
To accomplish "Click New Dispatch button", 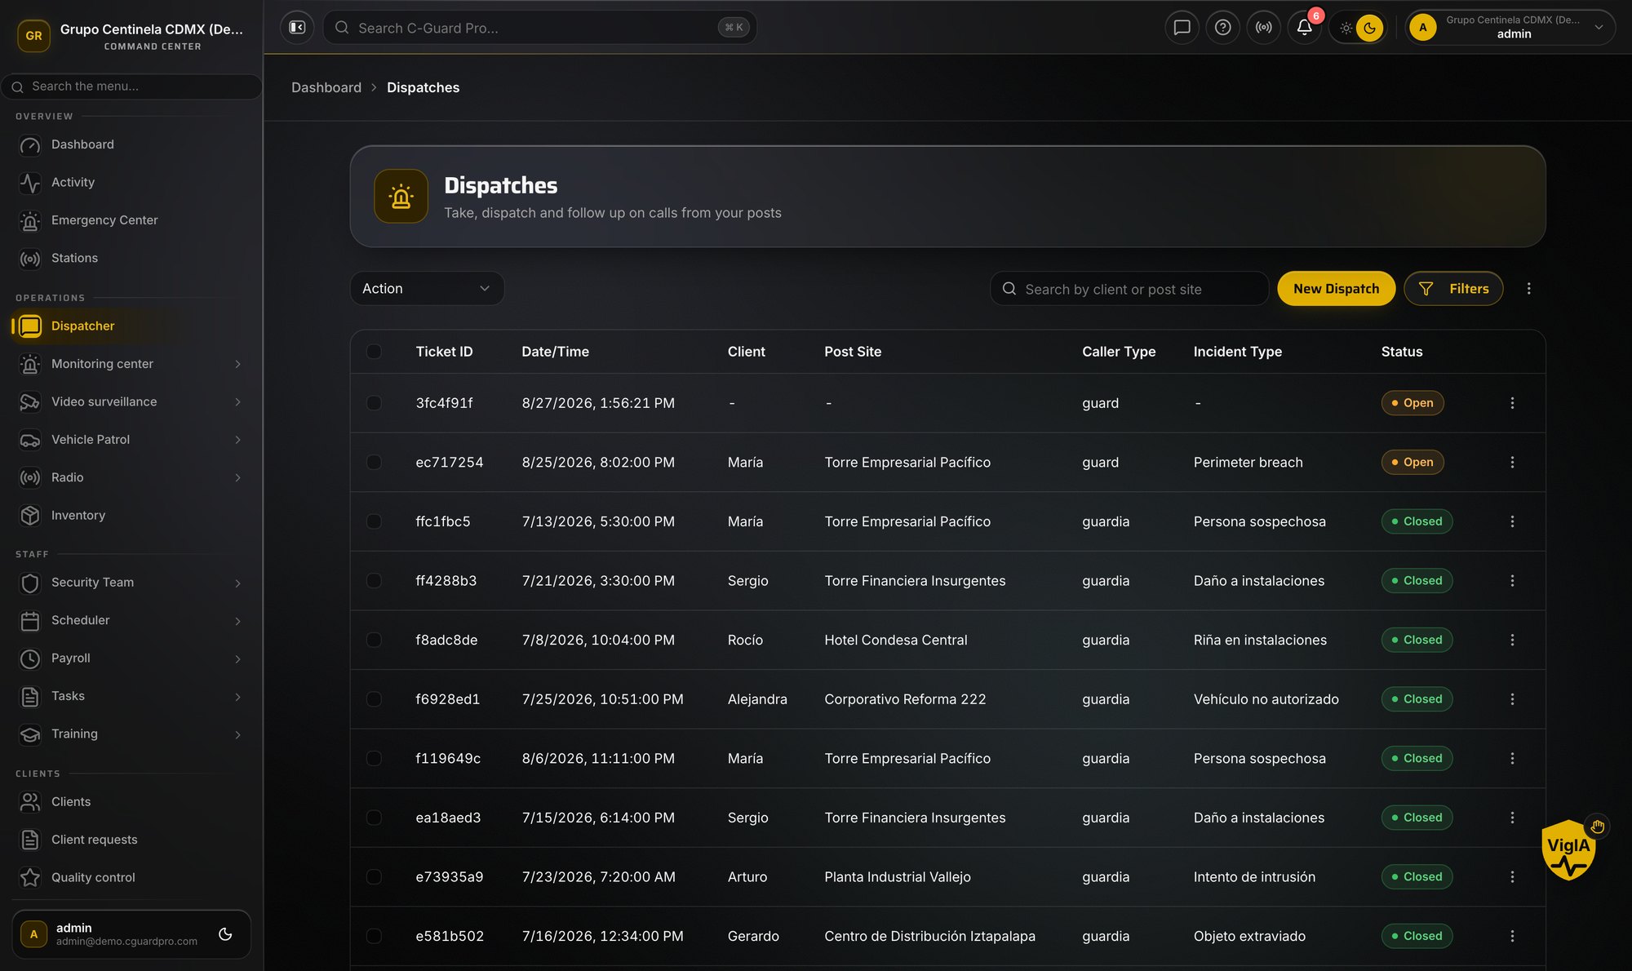I will click(x=1336, y=289).
